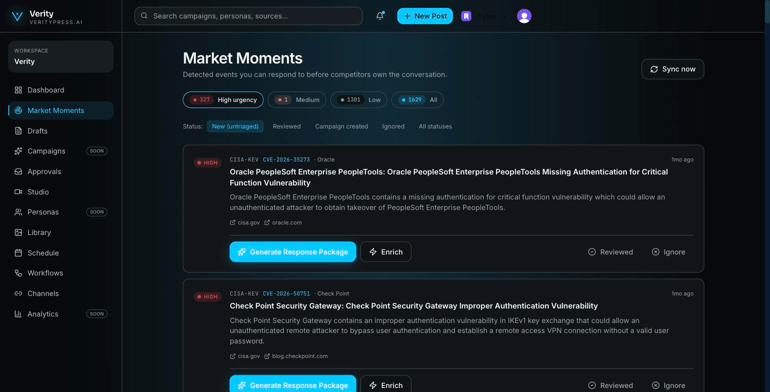Click the Oracle PeopleSoft vulnerability description text
This screenshot has height=392, width=770.
tap(447, 202)
